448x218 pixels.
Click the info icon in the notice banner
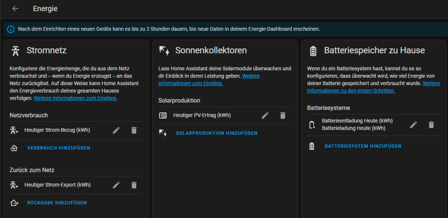click(11, 29)
